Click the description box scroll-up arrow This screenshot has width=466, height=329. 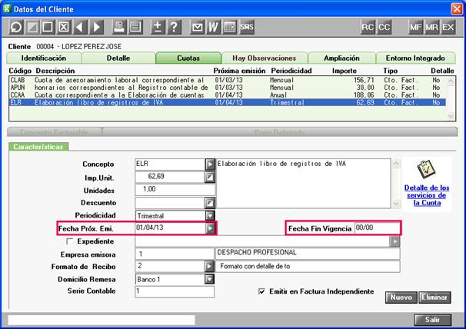[397, 164]
